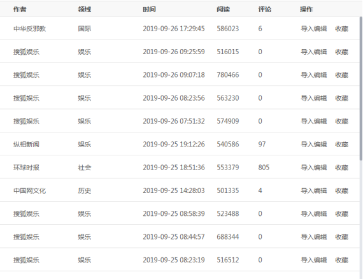This screenshot has width=363, height=279.
Task: Click 收藏 for the 中华反邪教 row
Action: pos(342,29)
